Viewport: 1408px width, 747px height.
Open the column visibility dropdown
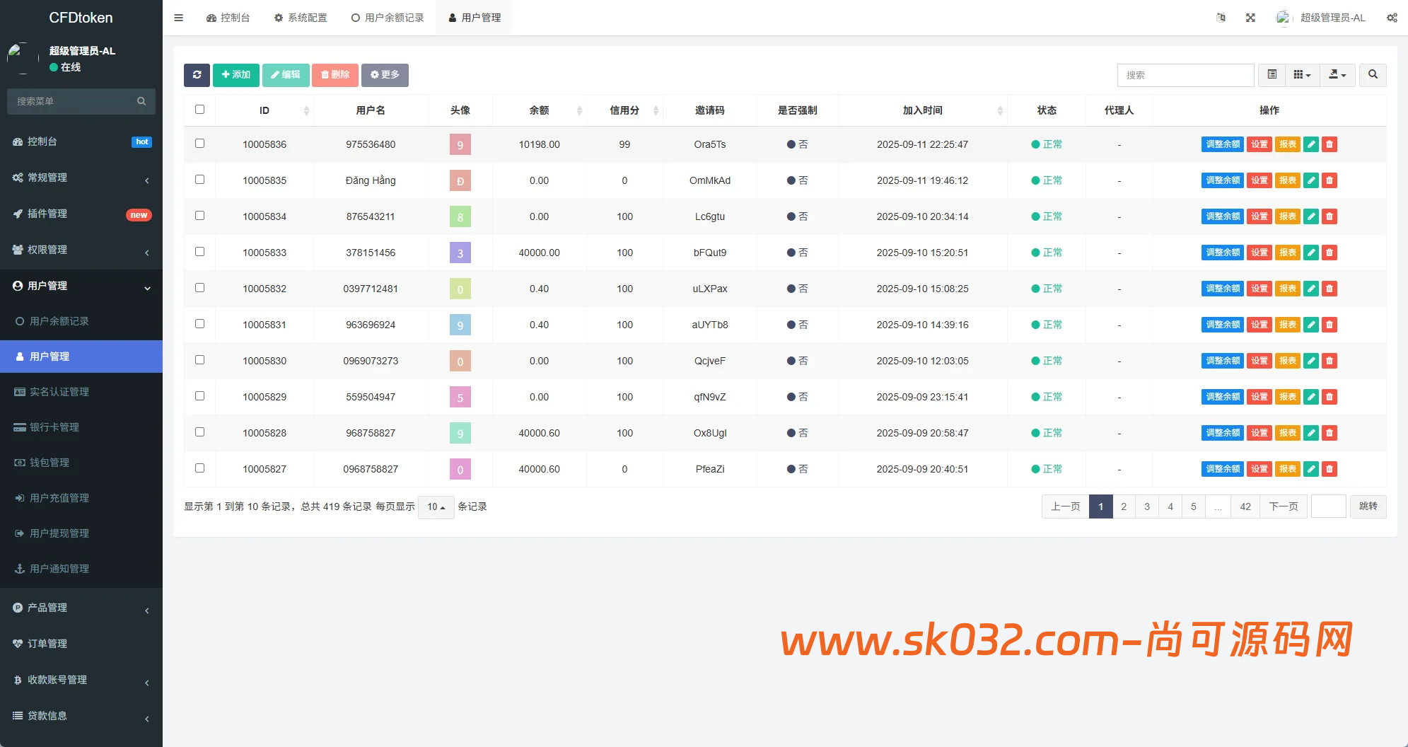(x=1302, y=75)
